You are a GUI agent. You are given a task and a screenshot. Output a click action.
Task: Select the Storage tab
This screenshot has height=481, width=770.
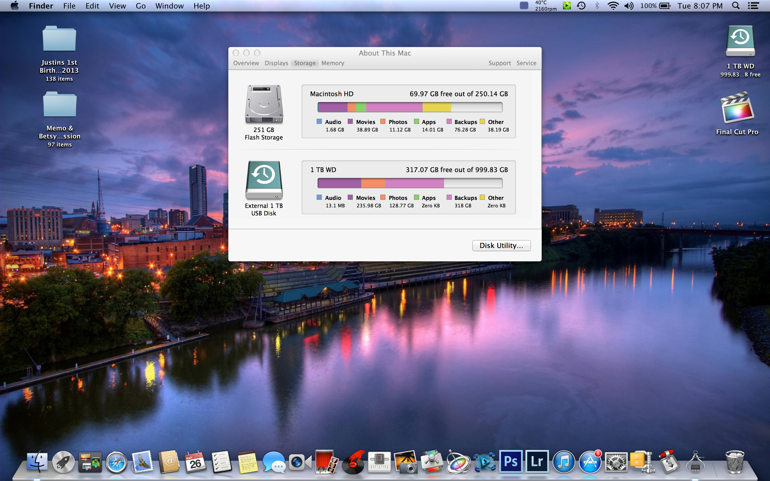(305, 63)
